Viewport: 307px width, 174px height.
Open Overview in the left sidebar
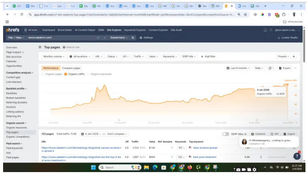click(12, 47)
